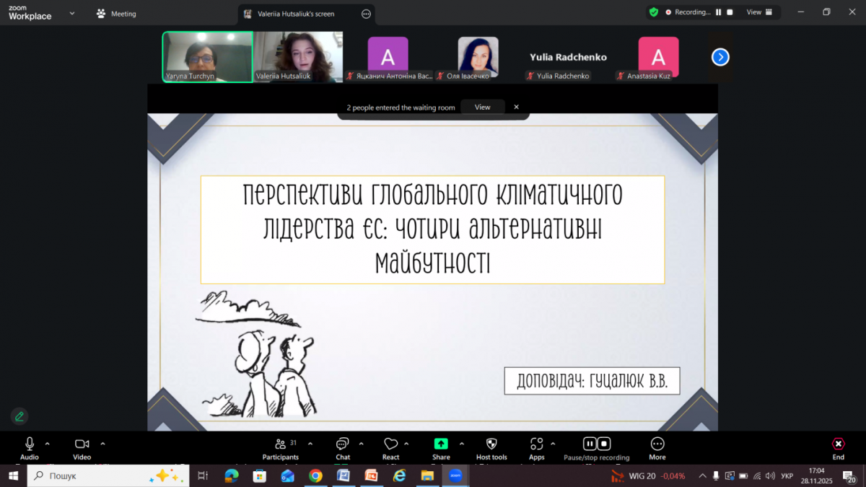Stop the Video camera feed
The height and width of the screenshot is (487, 866).
(x=81, y=445)
